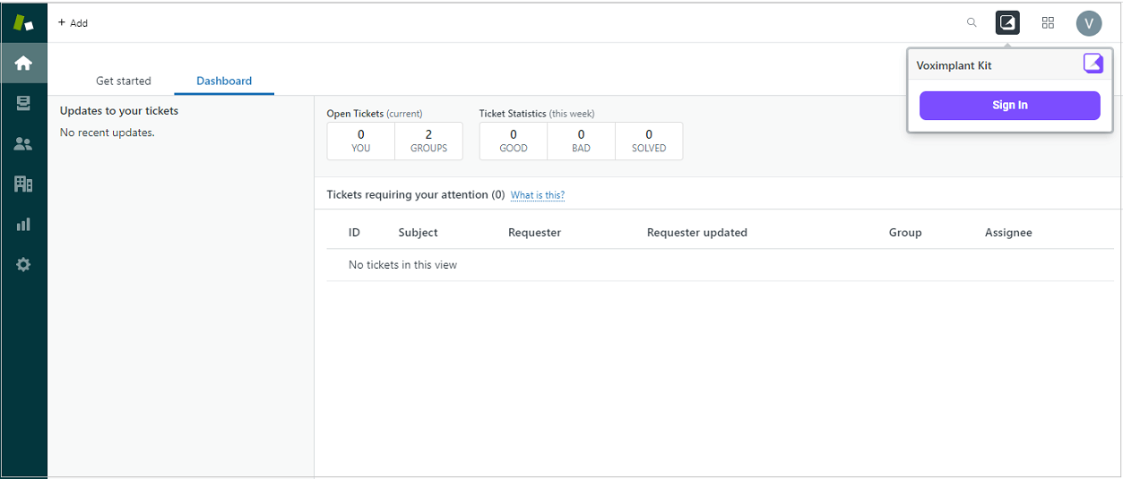The height and width of the screenshot is (479, 1123).
Task: Open the Reporting bar chart icon
Action: click(x=23, y=224)
